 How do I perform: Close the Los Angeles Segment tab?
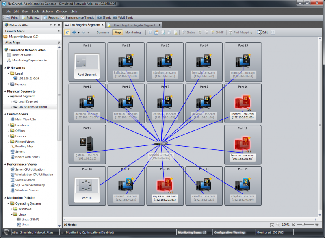pos(102,25)
